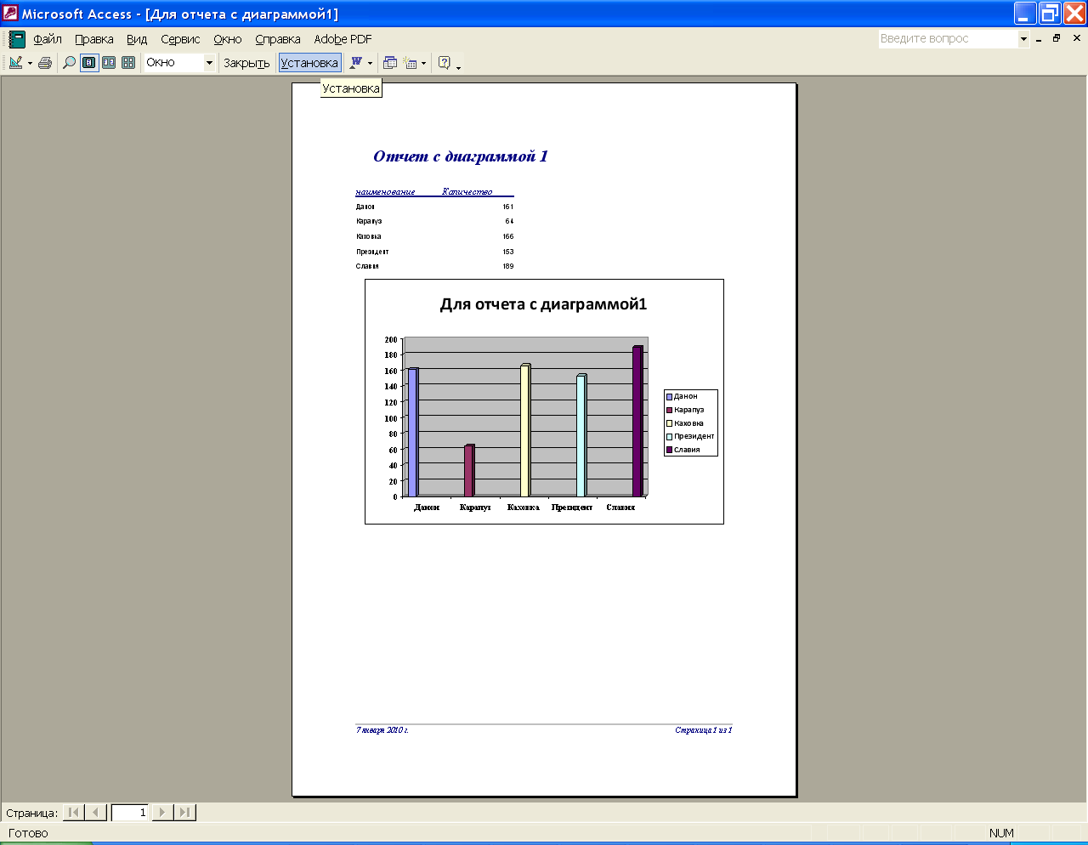
Task: Click the Office Links Word icon
Action: point(356,63)
